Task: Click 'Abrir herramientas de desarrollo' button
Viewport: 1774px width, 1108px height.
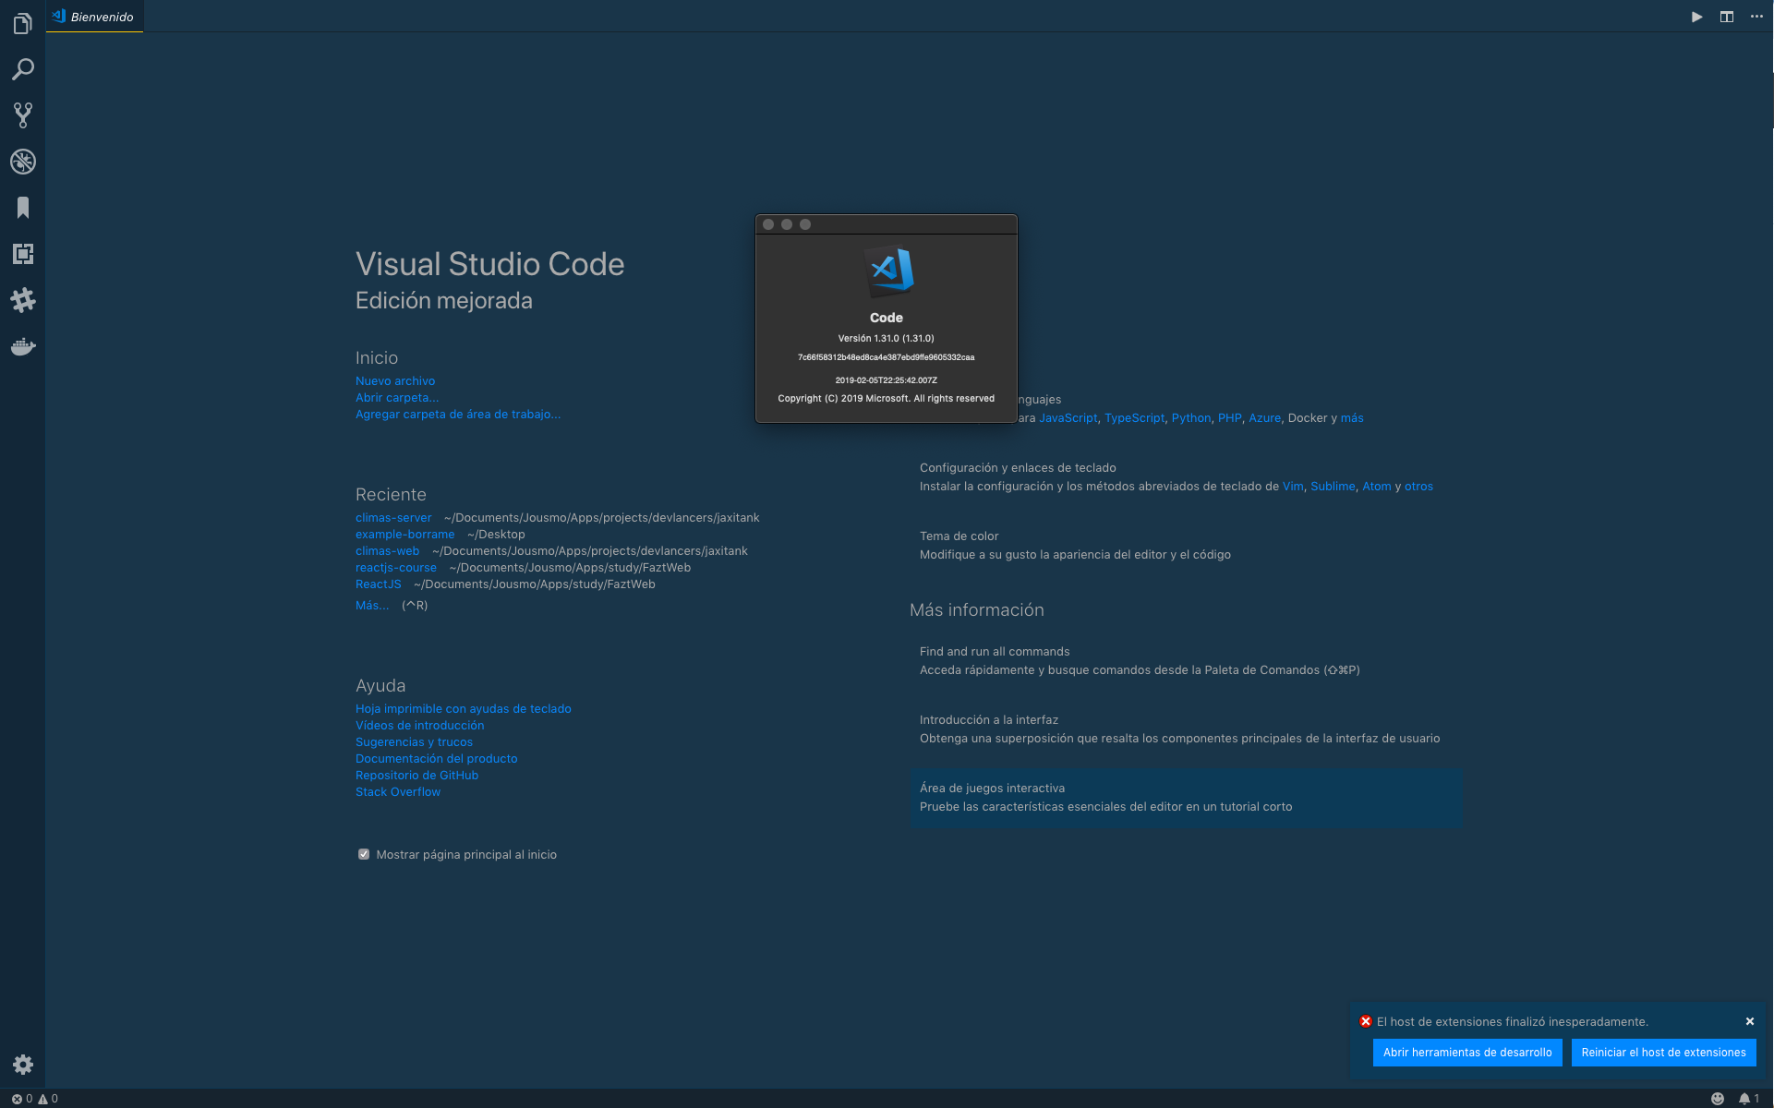Action: coord(1467,1053)
